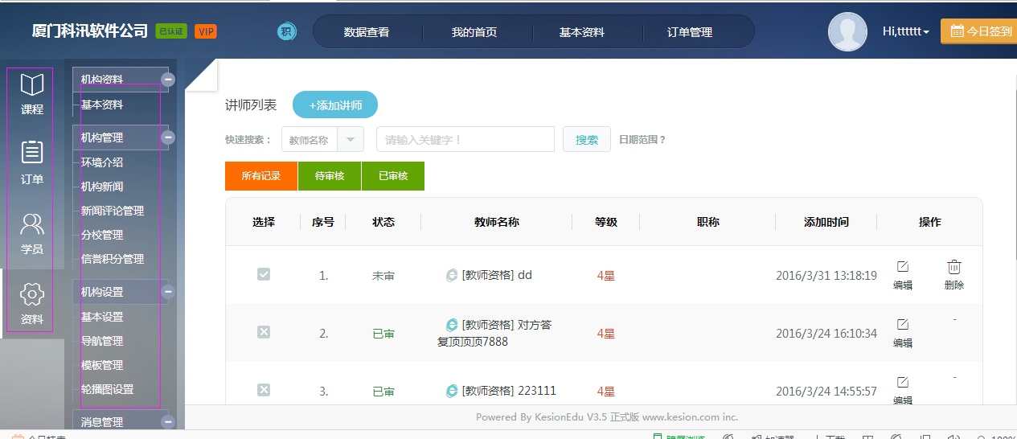This screenshot has height=439, width=1017.
Task: Open the 学员 people icon in sidebar
Action: click(31, 223)
